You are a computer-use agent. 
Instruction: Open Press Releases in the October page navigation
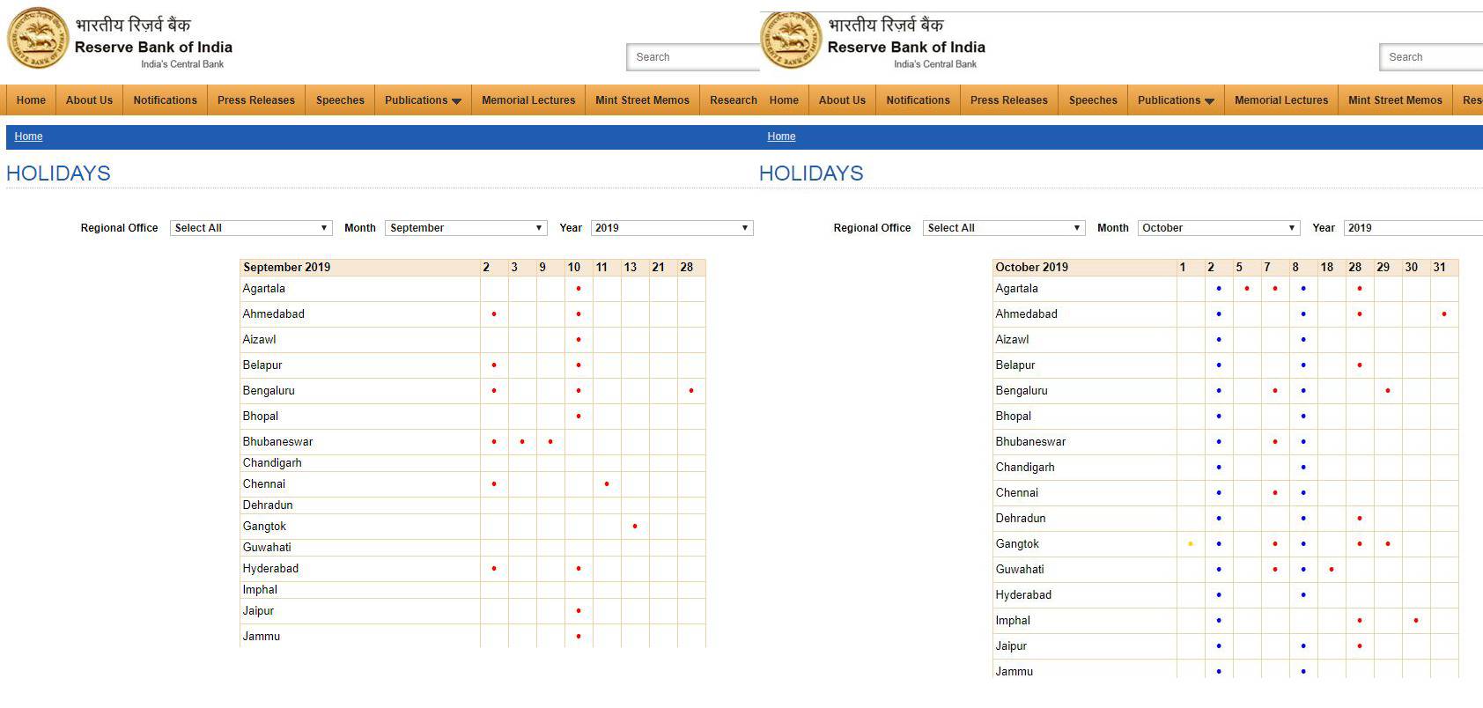click(1009, 100)
